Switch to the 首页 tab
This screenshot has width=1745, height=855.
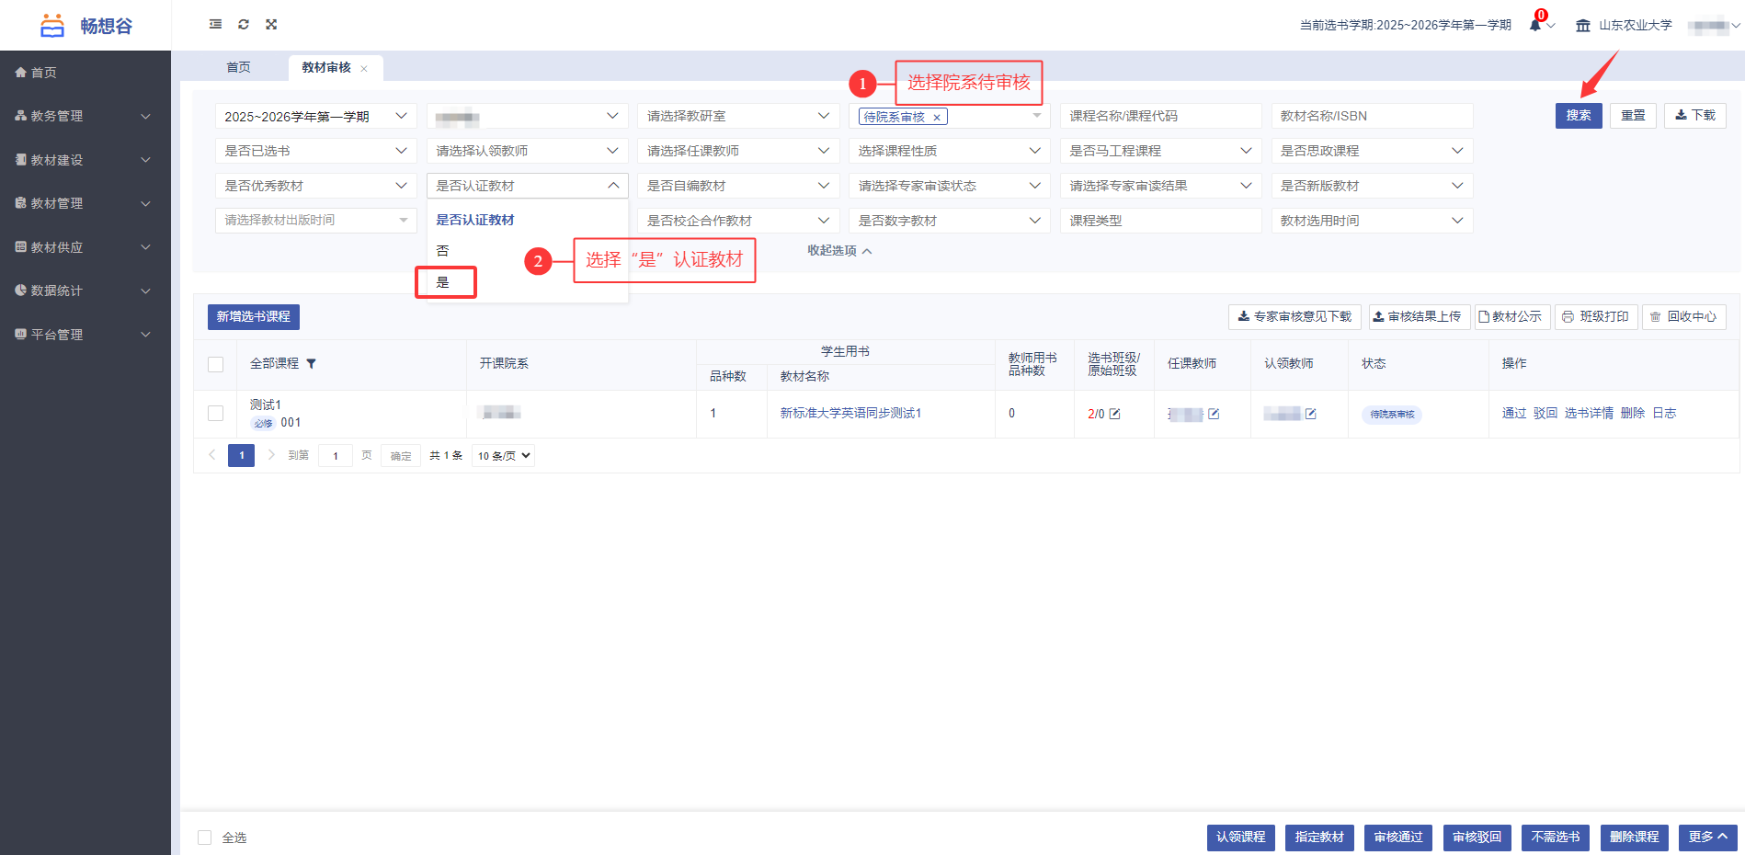pyautogui.click(x=238, y=67)
